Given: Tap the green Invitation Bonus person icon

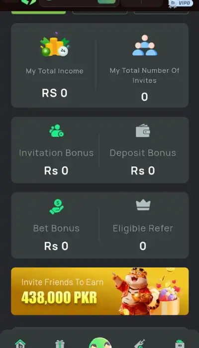Looking at the screenshot, I should coord(56,130).
